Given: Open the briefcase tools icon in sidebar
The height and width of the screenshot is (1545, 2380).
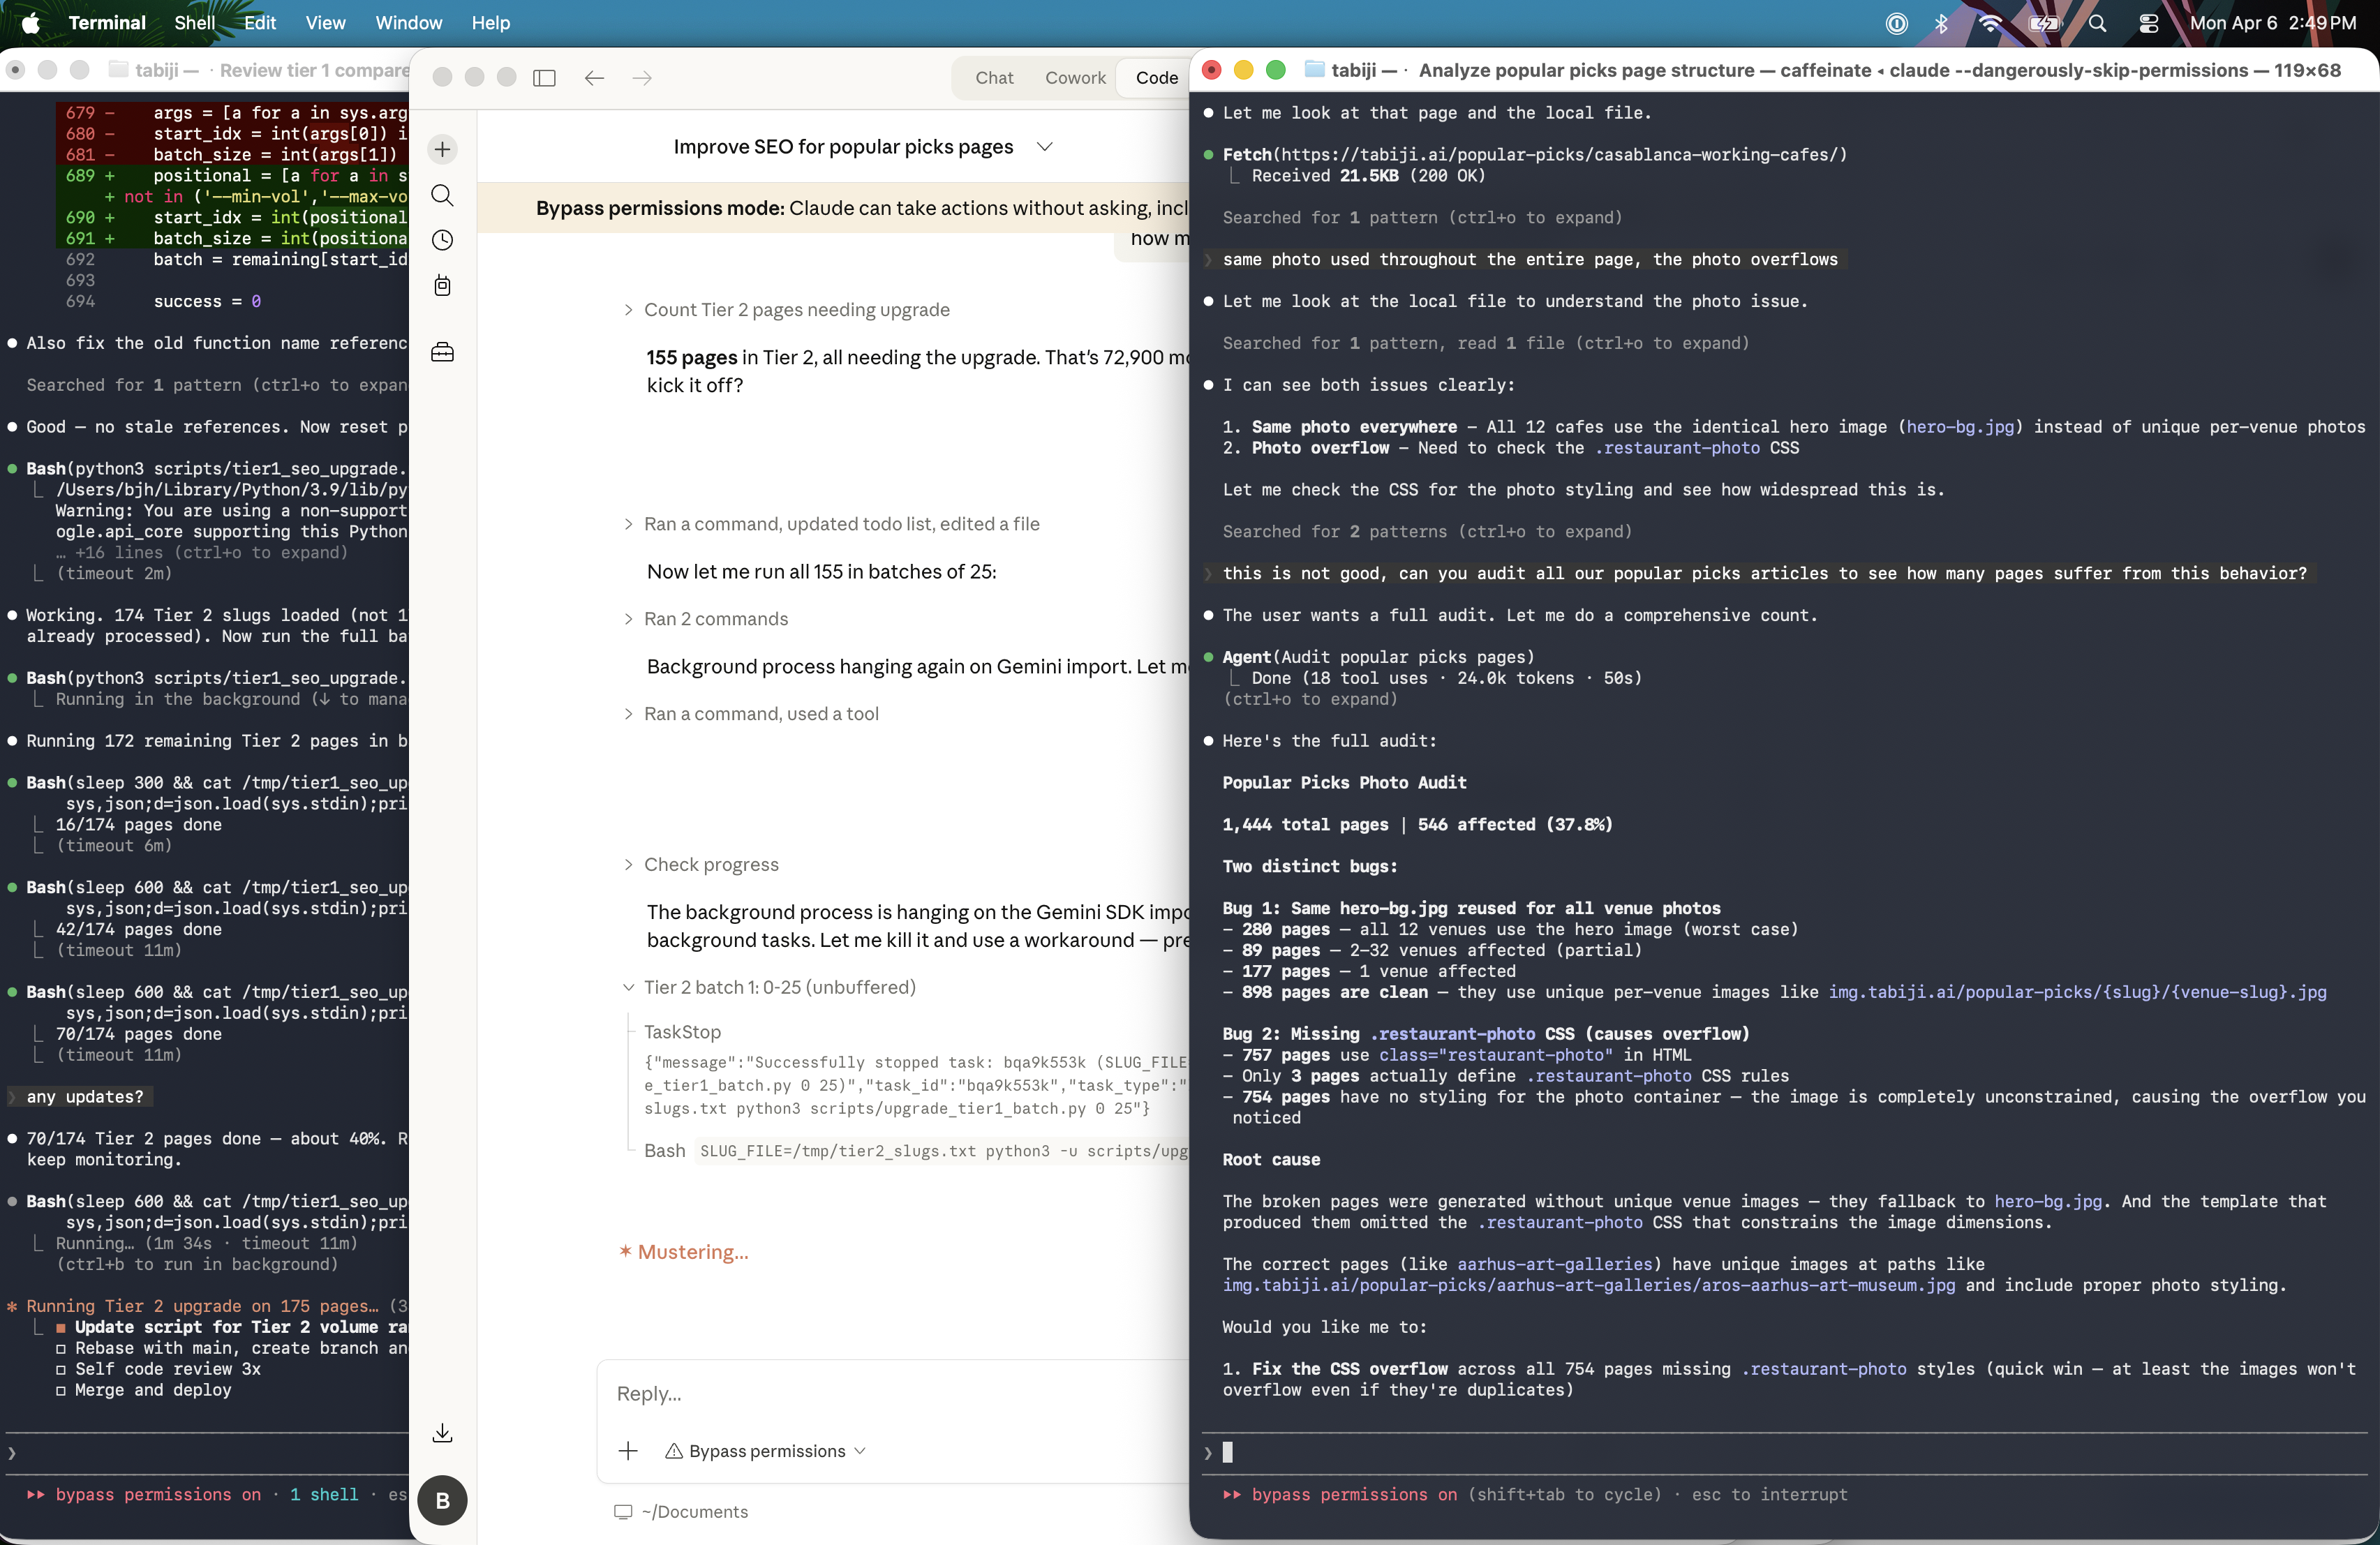Looking at the screenshot, I should click(442, 352).
